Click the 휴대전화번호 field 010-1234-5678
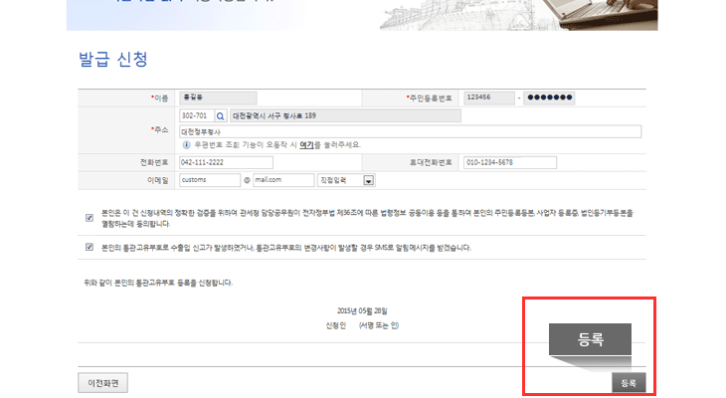 510,162
